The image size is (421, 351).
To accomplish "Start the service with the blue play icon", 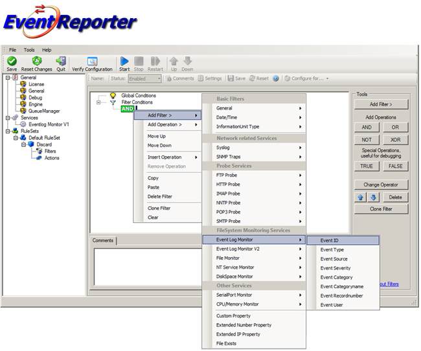I will tap(124, 61).
